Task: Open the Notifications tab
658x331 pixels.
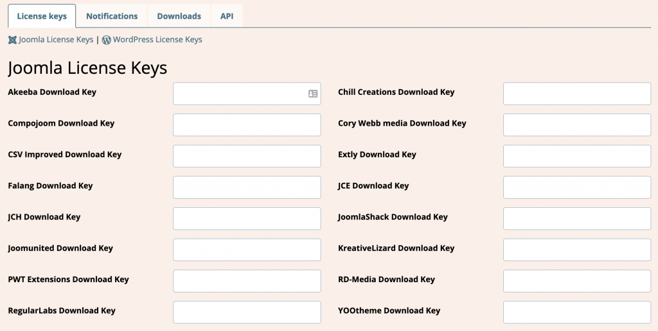Action: (112, 16)
